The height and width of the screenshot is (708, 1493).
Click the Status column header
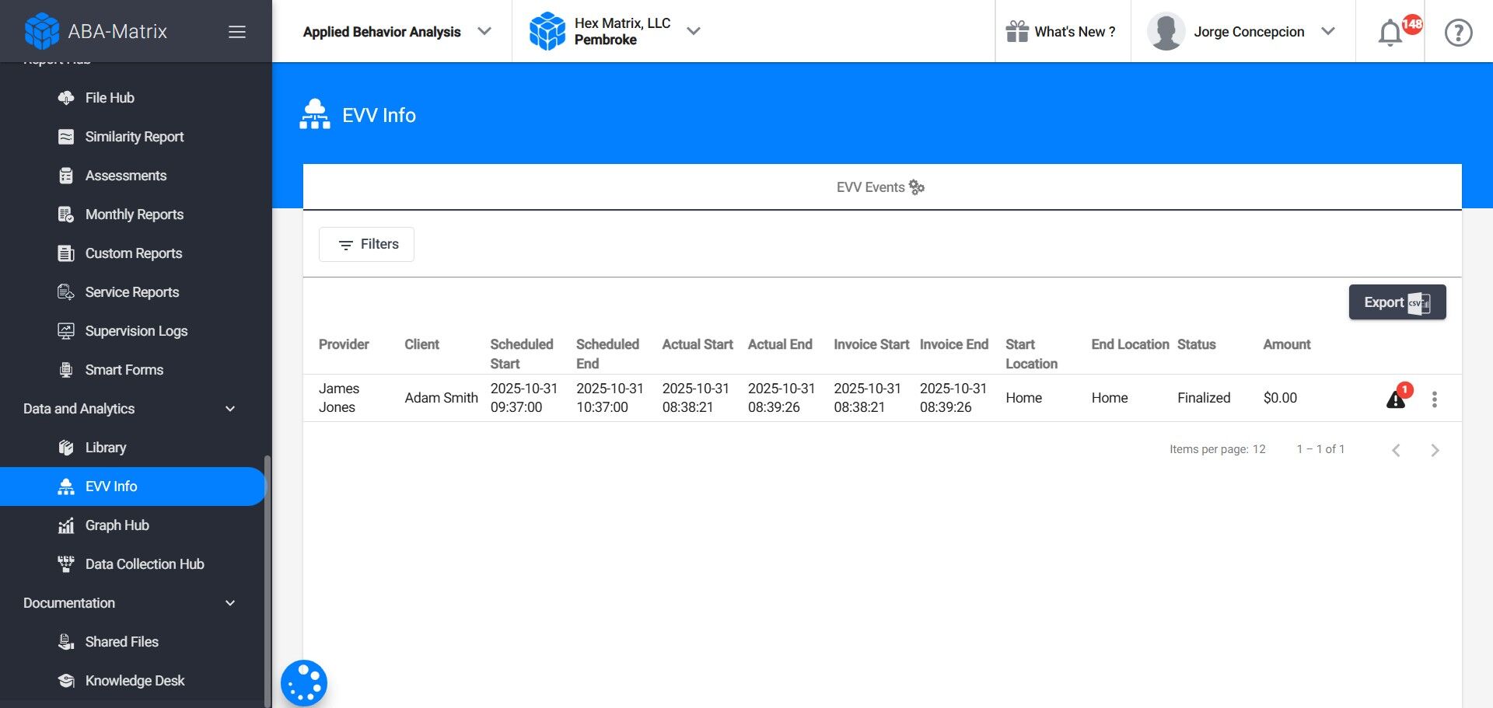(1196, 344)
